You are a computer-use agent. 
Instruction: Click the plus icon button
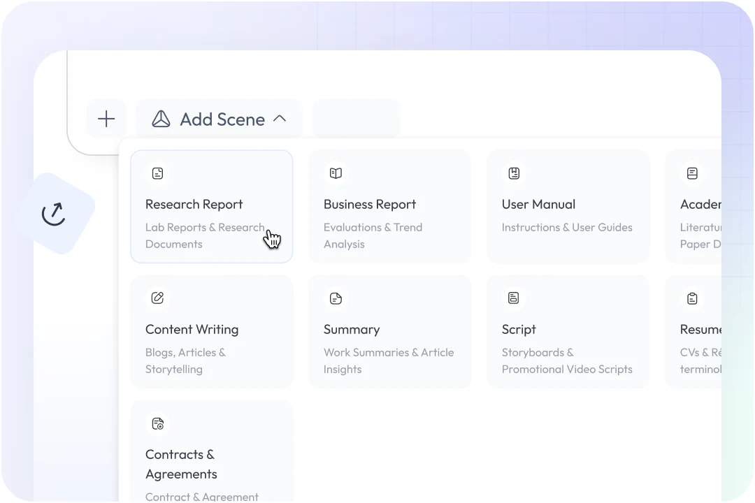[x=106, y=119]
